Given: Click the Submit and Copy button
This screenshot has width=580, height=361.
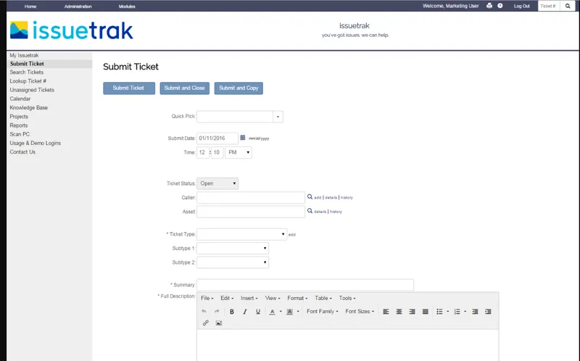Looking at the screenshot, I should (x=239, y=88).
